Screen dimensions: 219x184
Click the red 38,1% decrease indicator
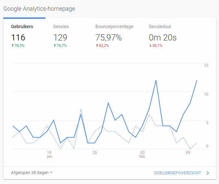[x=156, y=46]
